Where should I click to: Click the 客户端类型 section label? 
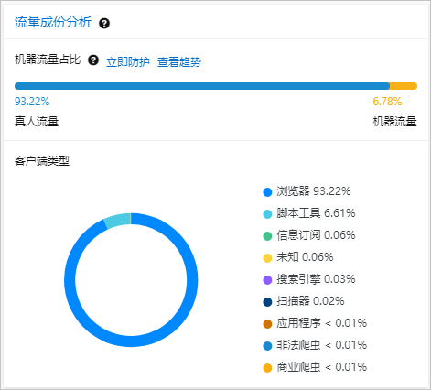tap(42, 161)
